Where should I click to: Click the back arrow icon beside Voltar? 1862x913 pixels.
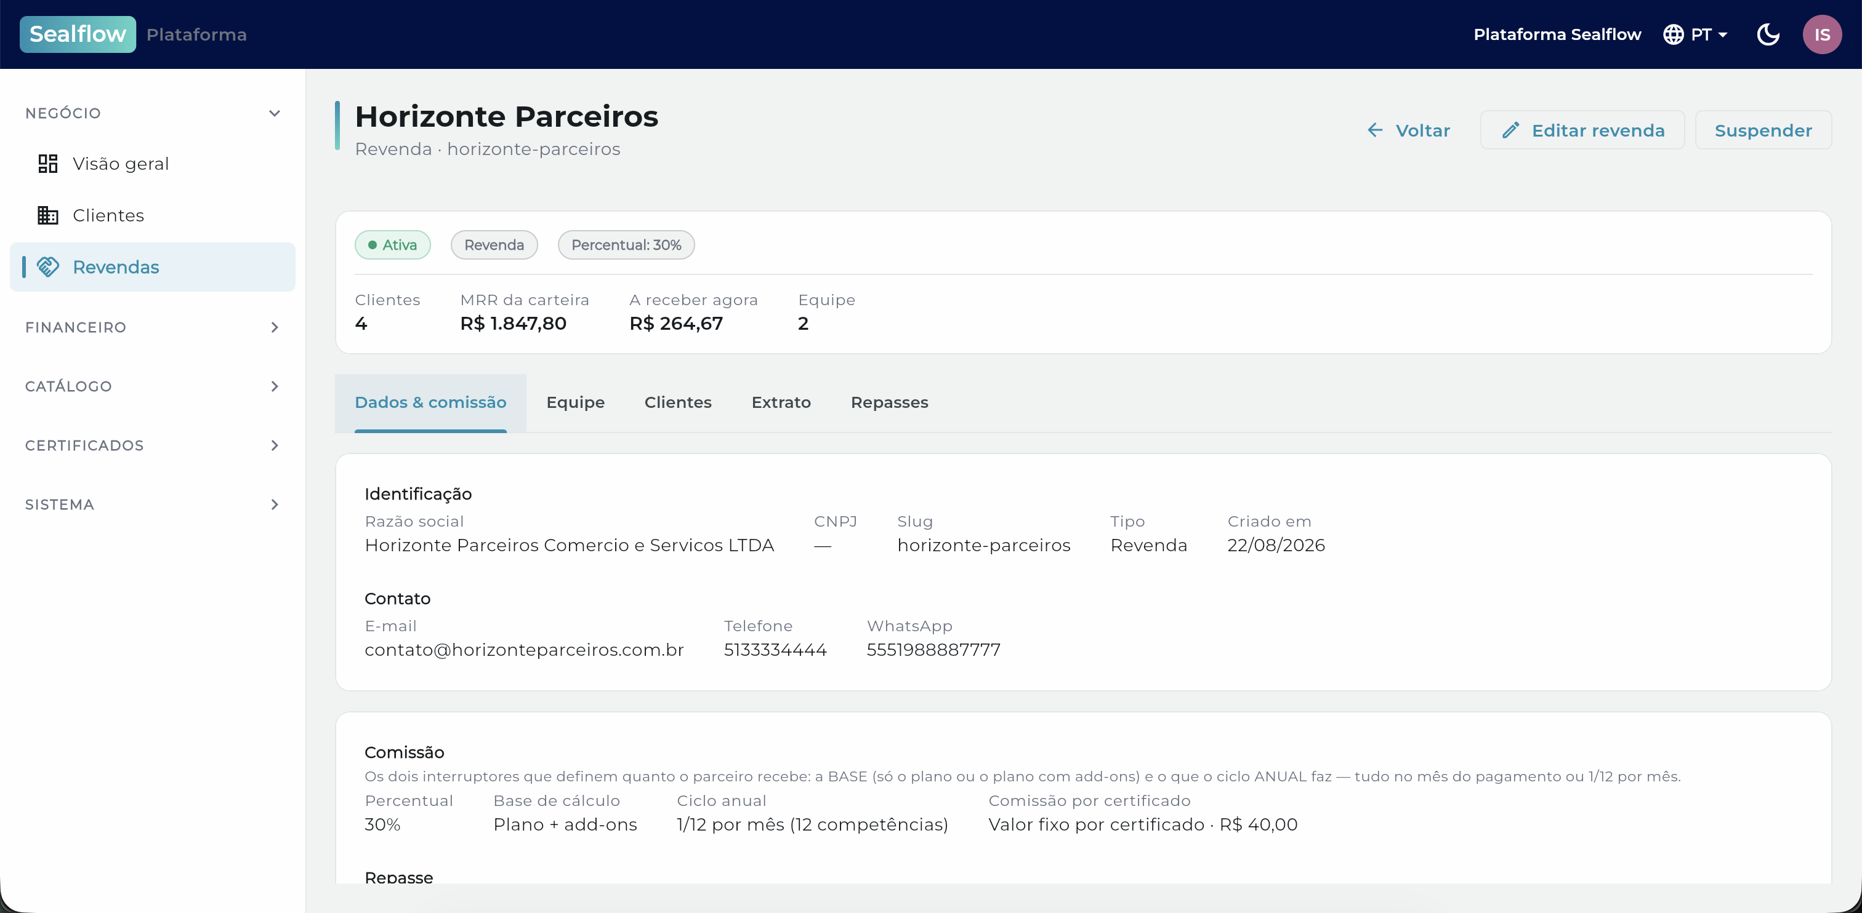click(1374, 130)
